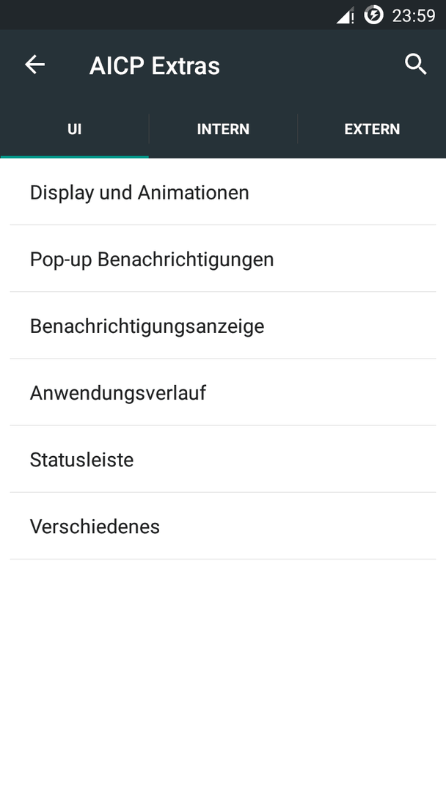
Task: Go back using the arrow icon
Action: pos(35,65)
